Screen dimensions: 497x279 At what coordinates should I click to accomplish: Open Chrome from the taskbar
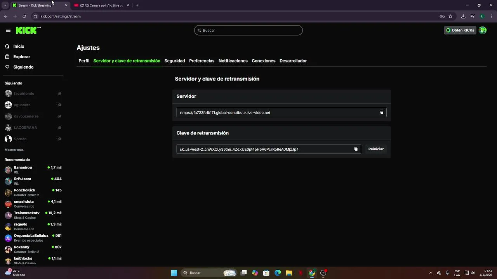pyautogui.click(x=312, y=273)
